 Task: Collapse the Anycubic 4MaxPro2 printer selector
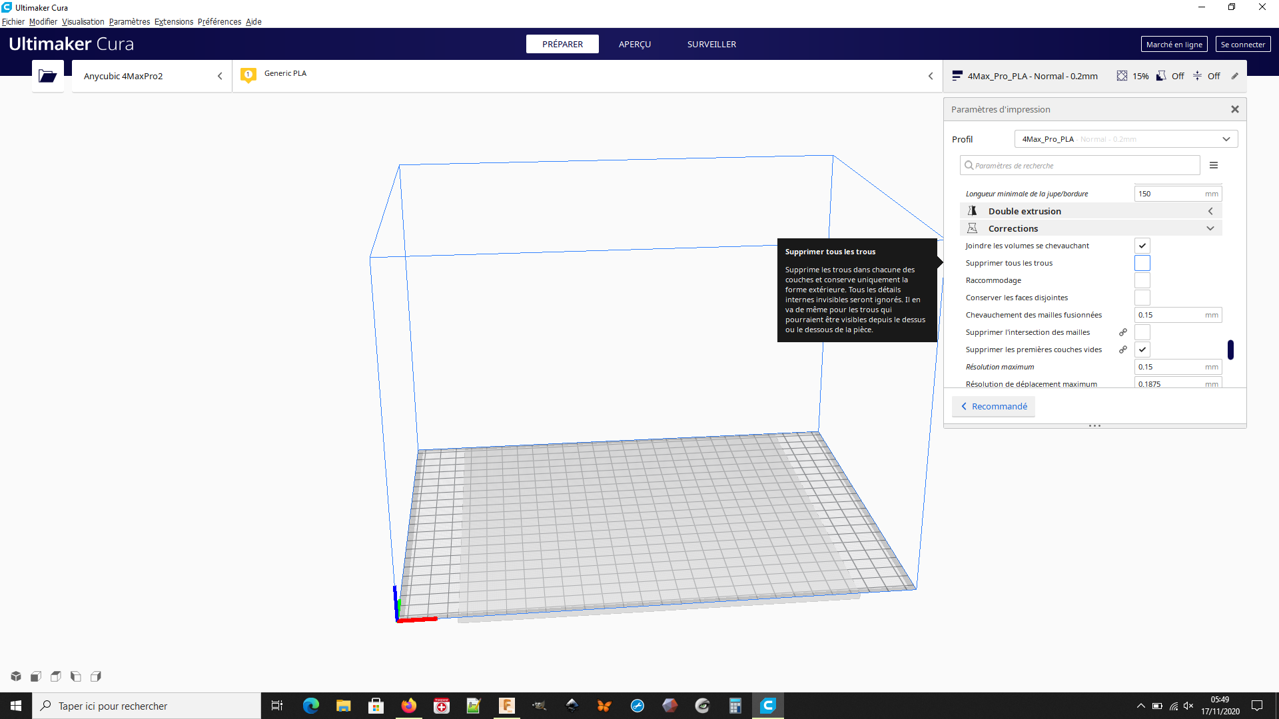point(220,76)
